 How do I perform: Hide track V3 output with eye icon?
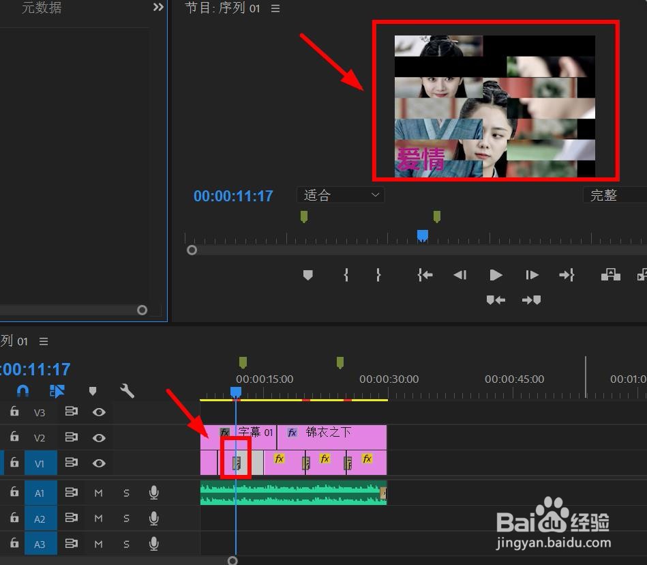click(x=99, y=412)
